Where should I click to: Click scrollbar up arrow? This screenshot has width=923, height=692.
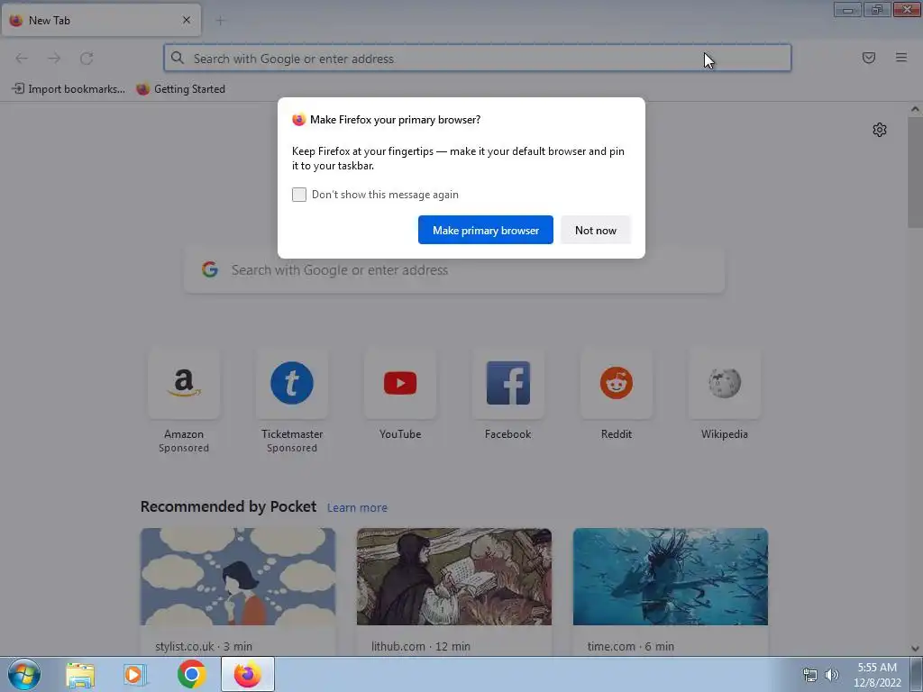pyautogui.click(x=915, y=109)
